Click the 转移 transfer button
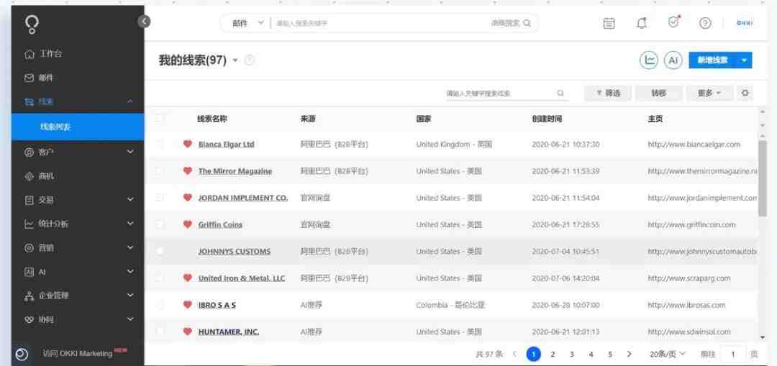This screenshot has width=777, height=366. pos(658,93)
